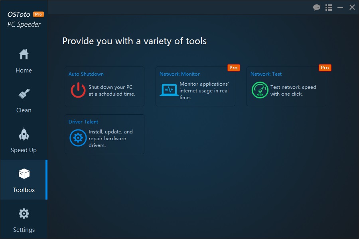Click the Settings gear icon in sidebar

(x=24, y=214)
